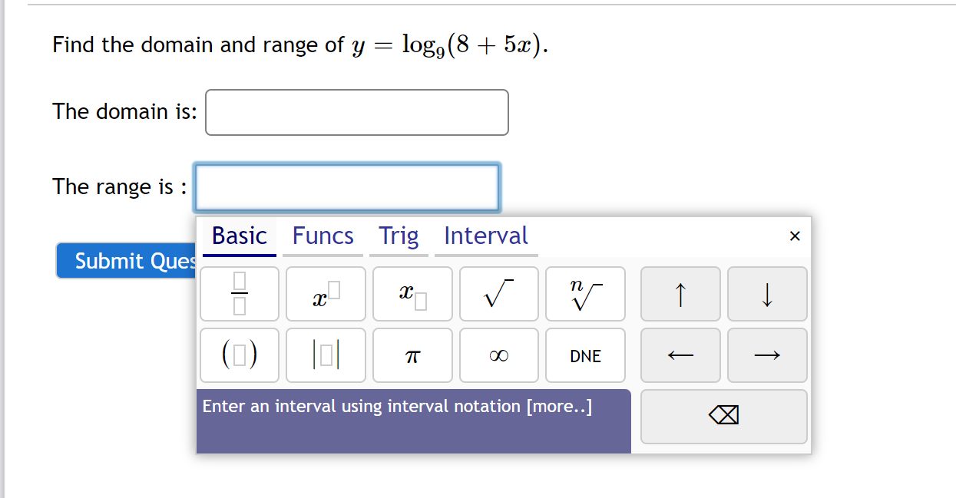The width and height of the screenshot is (956, 498).
Task: Move cursor left using the left arrow key
Action: pyautogui.click(x=680, y=355)
